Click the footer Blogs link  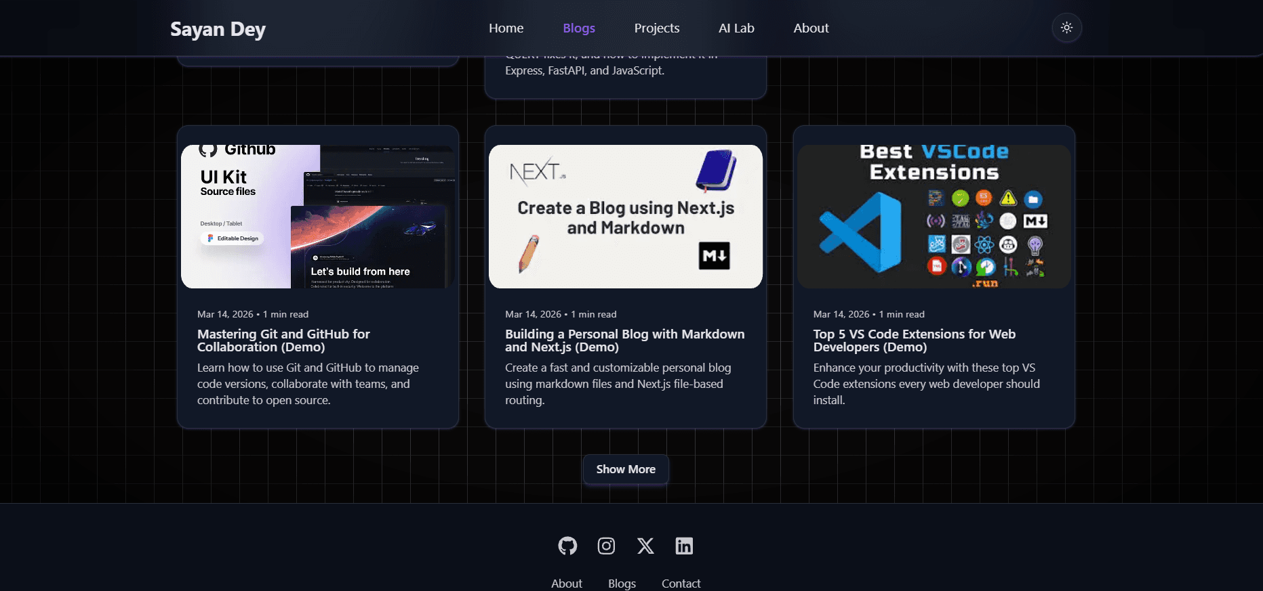(622, 584)
